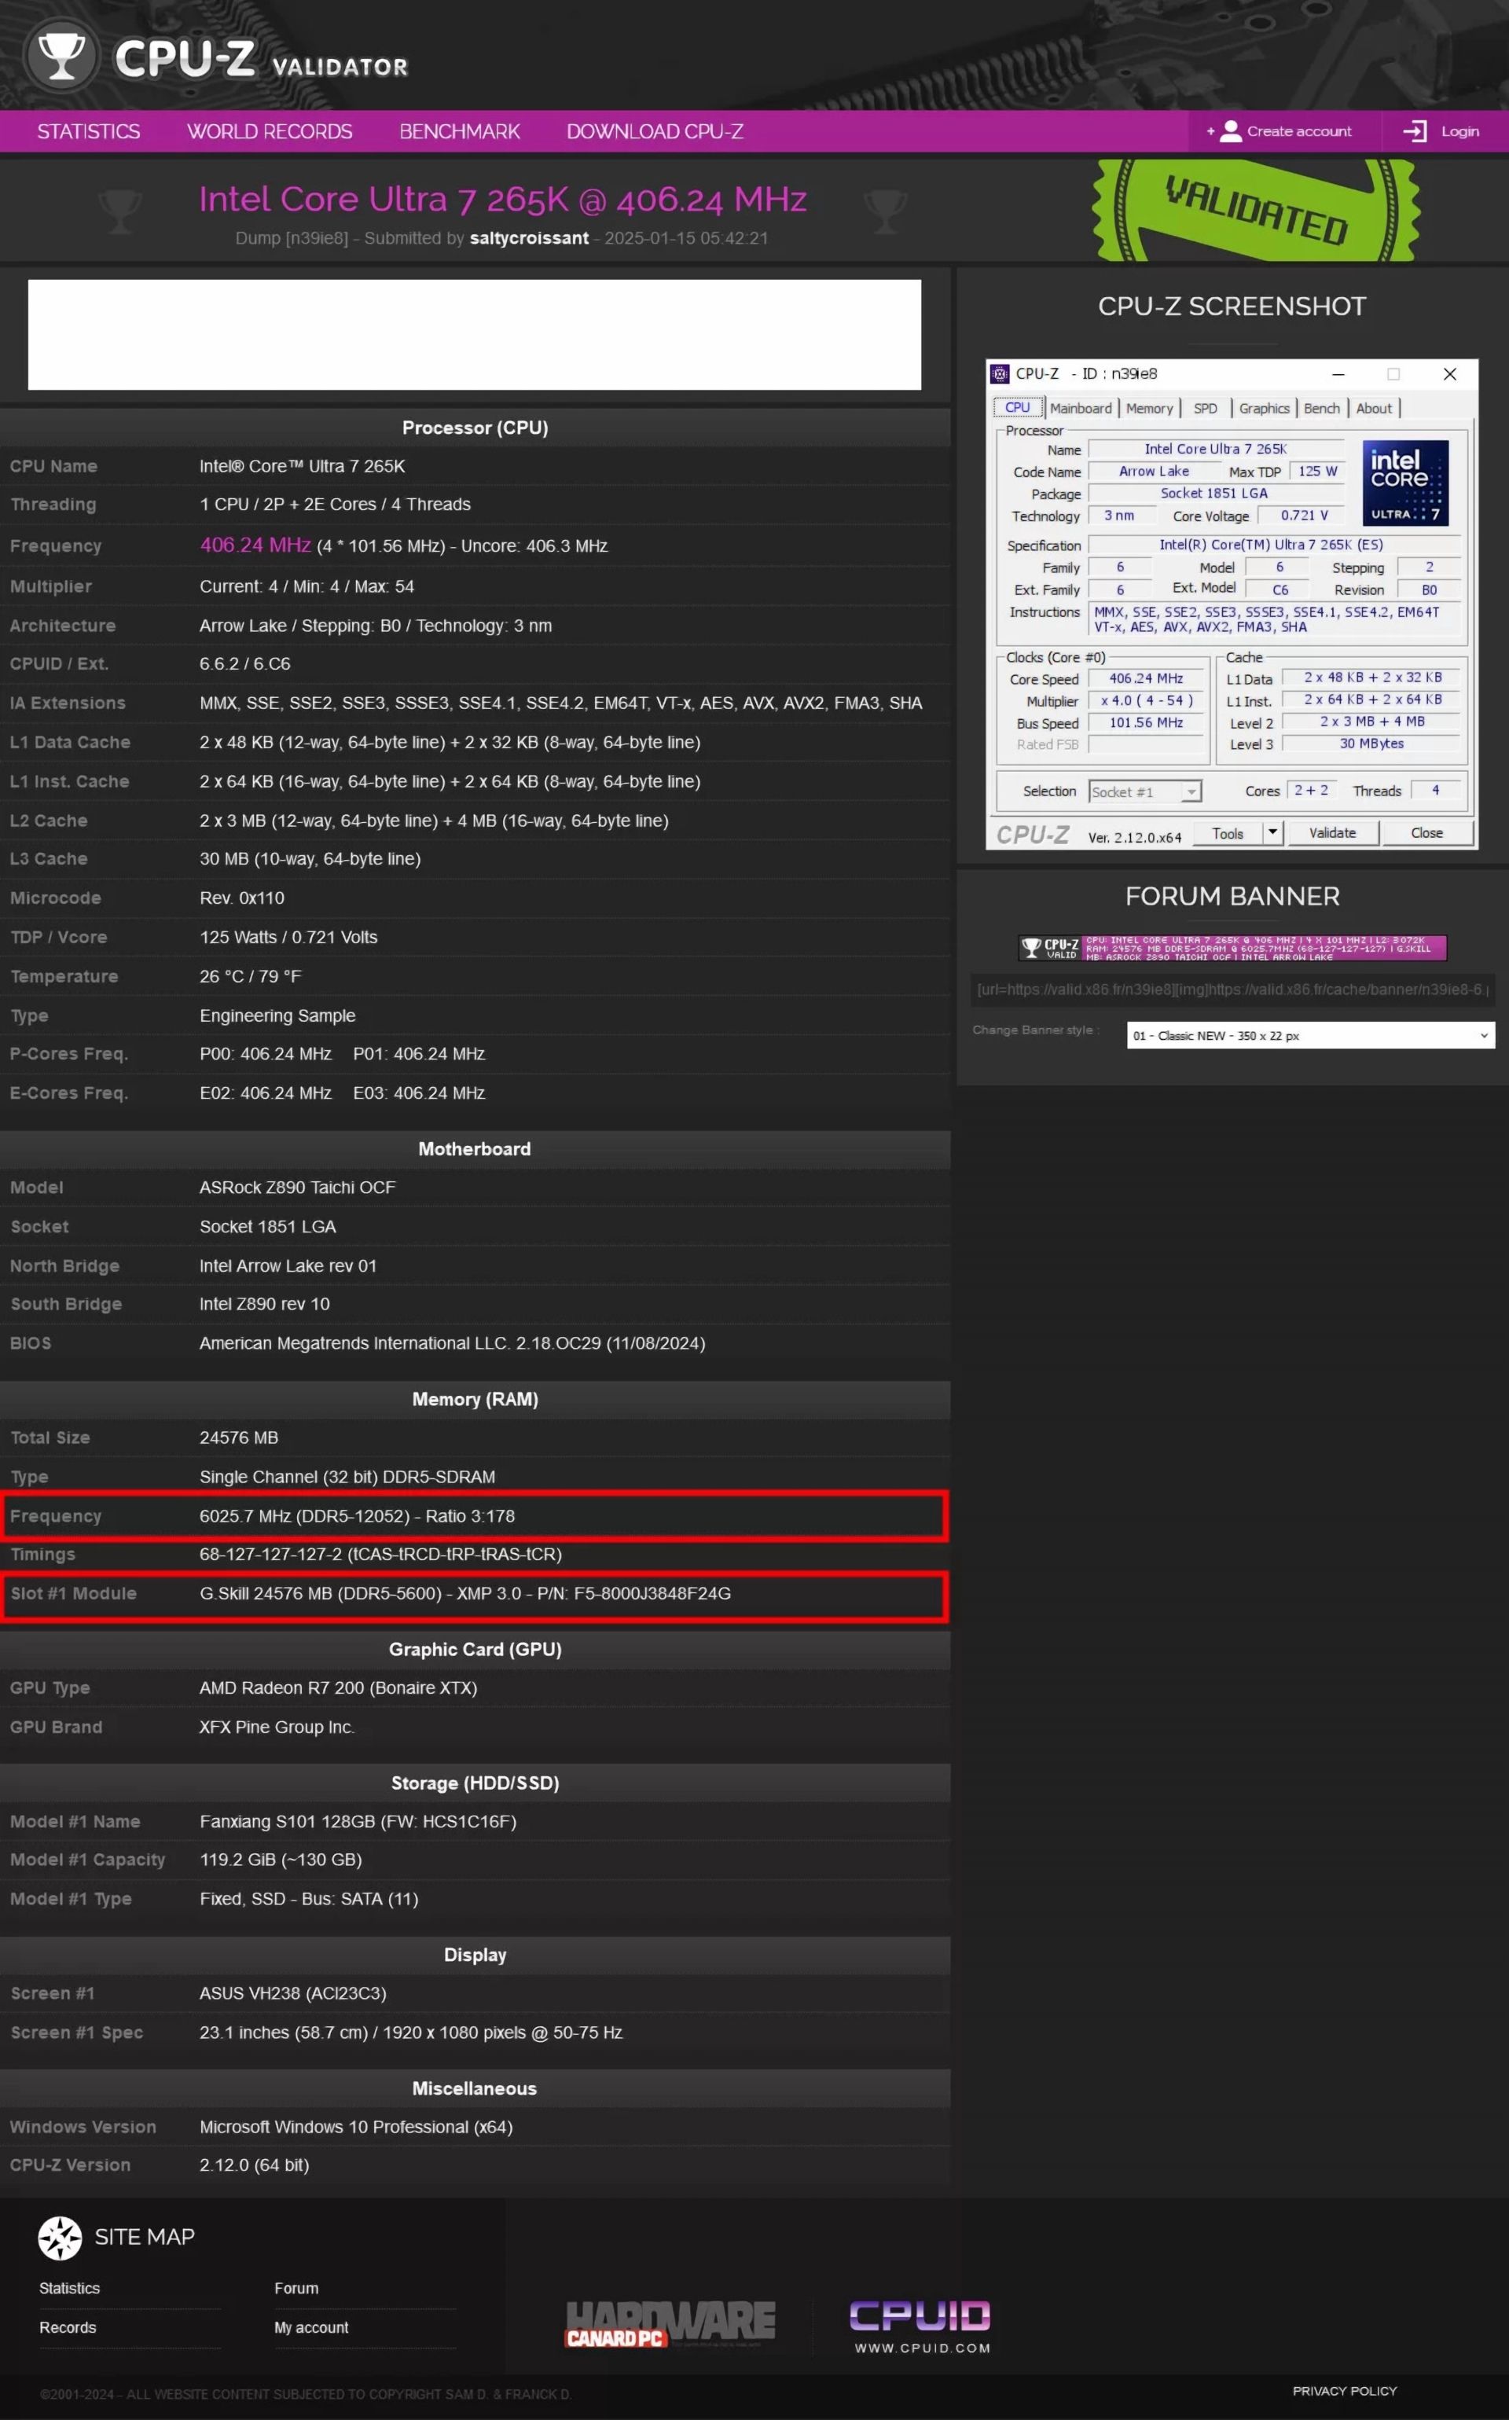Minimize the CPU-Z screenshot window
The image size is (1509, 2420).
tap(1338, 374)
